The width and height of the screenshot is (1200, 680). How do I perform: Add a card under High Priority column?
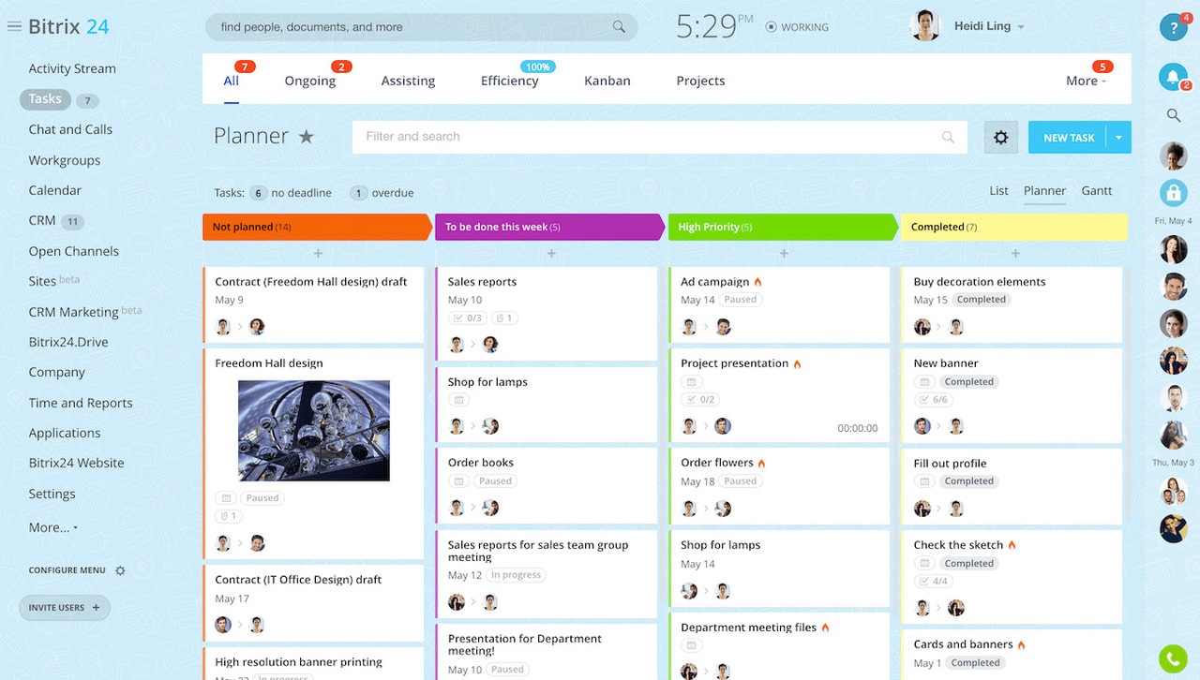click(x=784, y=254)
